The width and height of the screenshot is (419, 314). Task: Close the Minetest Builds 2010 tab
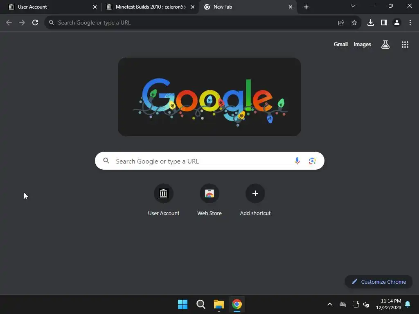[x=193, y=7]
